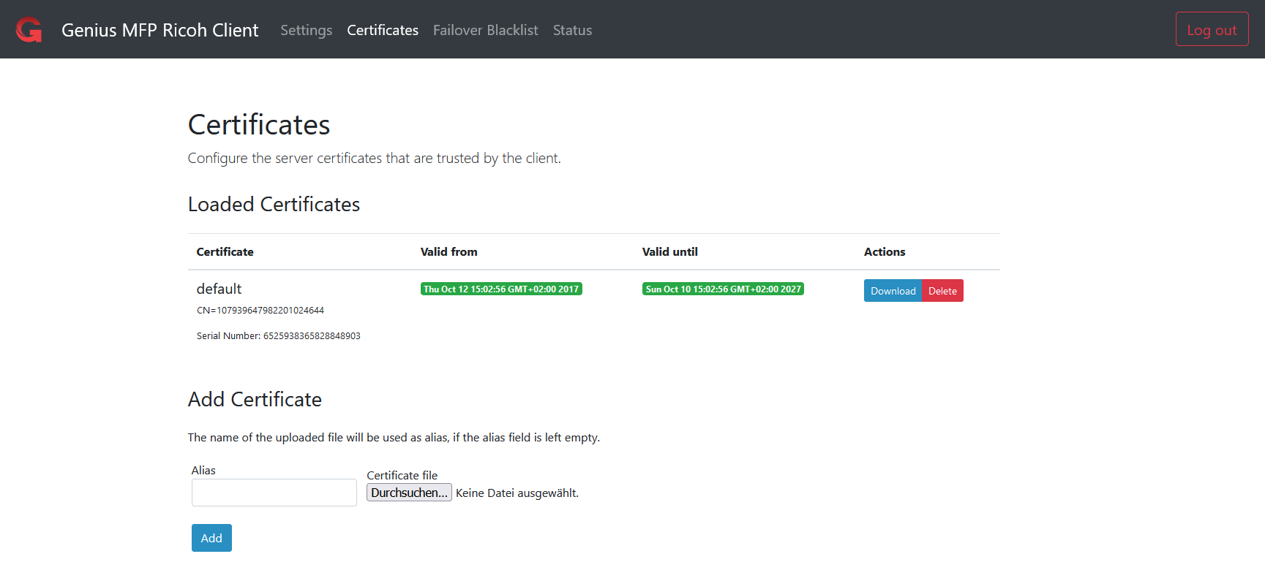Select the CN=107939647982201024644 text
This screenshot has width=1265, height=581.
pyautogui.click(x=260, y=311)
